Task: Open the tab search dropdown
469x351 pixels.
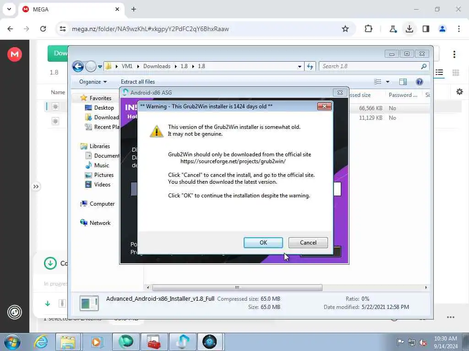Action: click(x=9, y=9)
